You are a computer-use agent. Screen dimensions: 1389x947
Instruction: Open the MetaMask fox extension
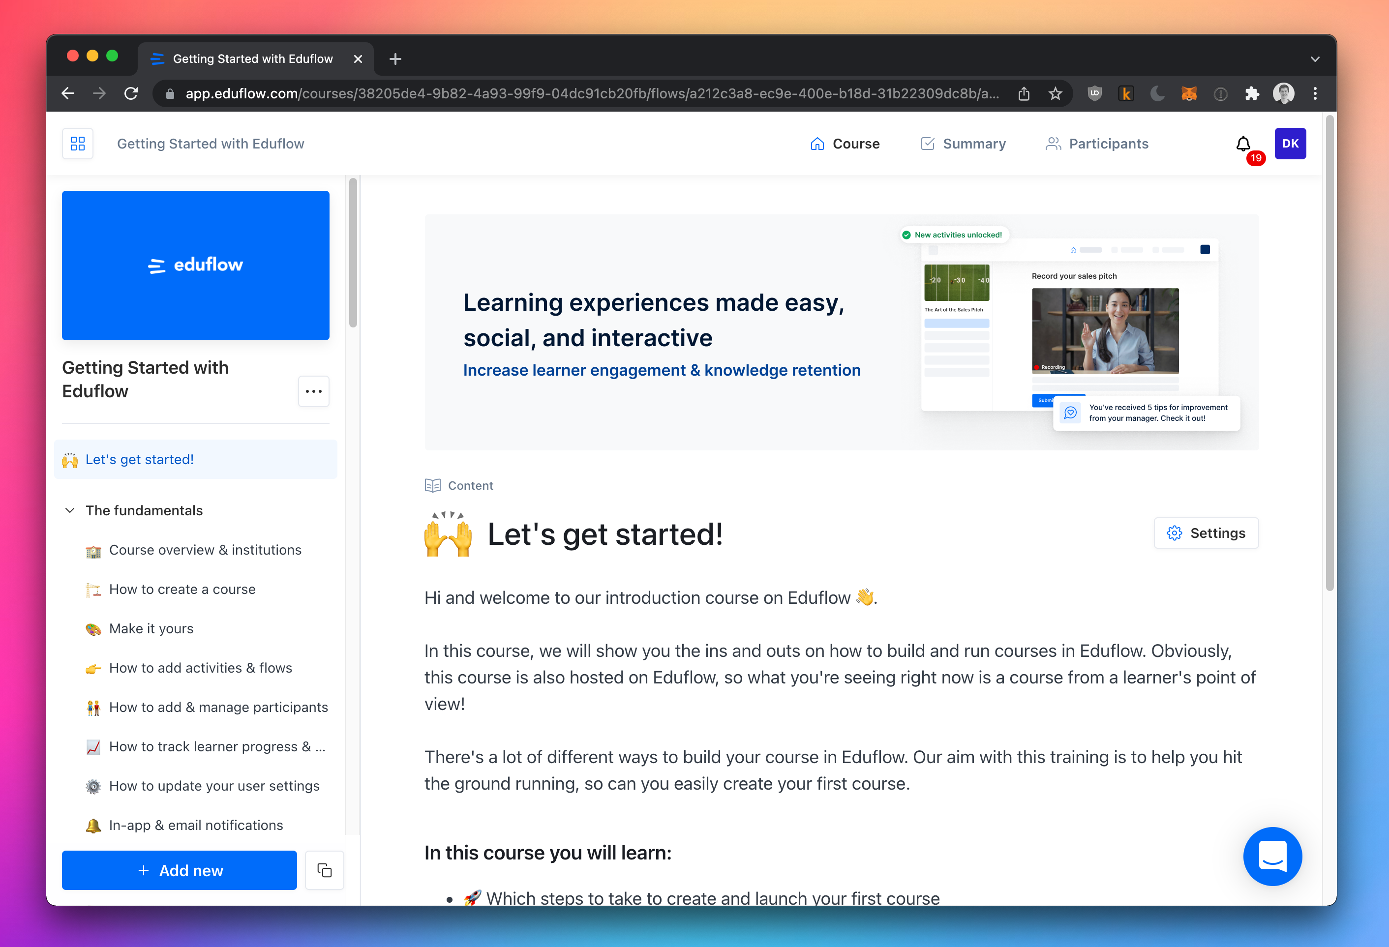tap(1189, 94)
